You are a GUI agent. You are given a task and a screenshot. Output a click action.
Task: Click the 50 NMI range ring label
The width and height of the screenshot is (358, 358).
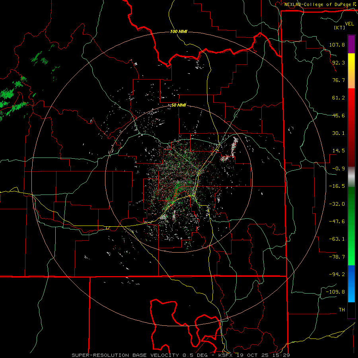point(179,105)
